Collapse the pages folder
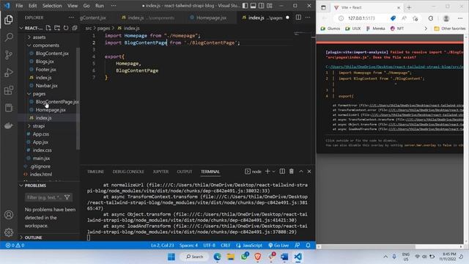The width and height of the screenshot is (469, 264). (39, 94)
